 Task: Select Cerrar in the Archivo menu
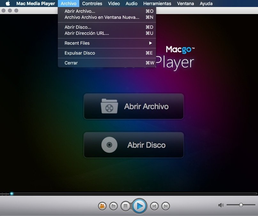click(x=107, y=63)
